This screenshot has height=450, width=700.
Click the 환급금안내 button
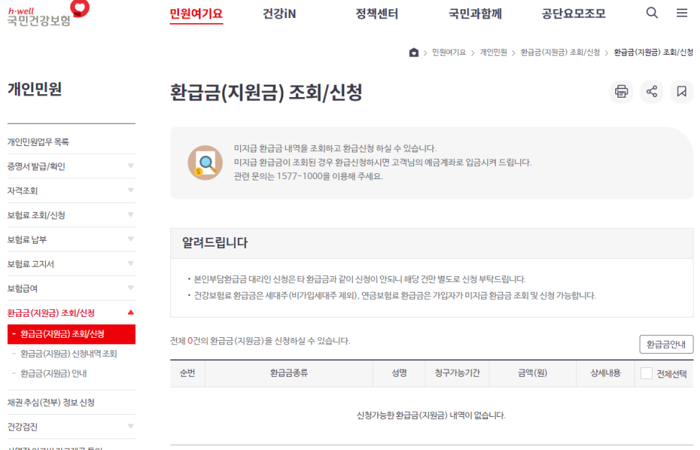[x=666, y=344]
